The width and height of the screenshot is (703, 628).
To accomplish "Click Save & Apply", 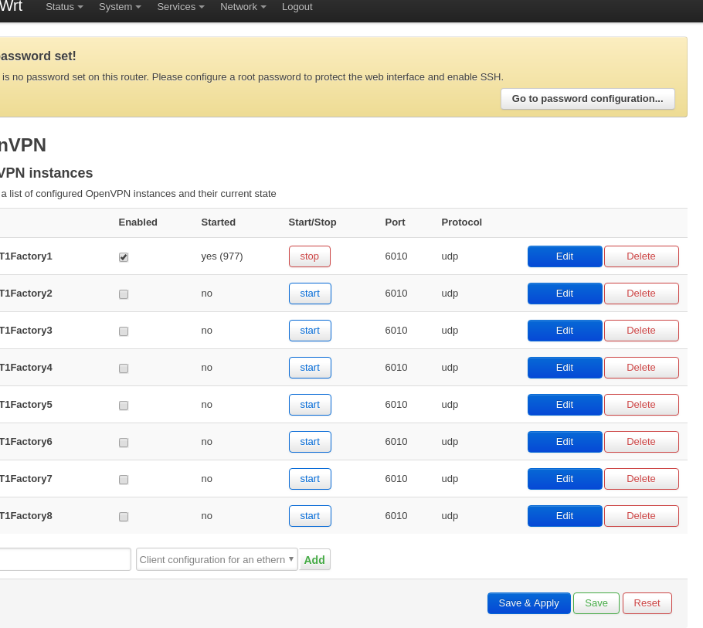I will (528, 603).
